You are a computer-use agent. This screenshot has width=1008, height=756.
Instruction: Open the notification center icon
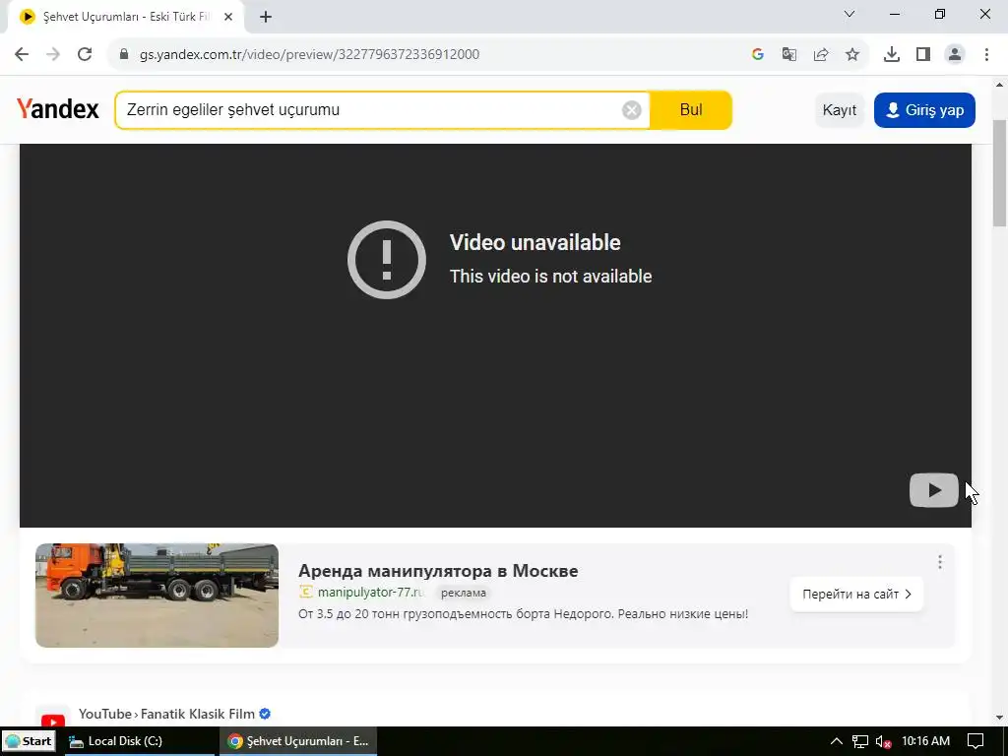click(976, 742)
